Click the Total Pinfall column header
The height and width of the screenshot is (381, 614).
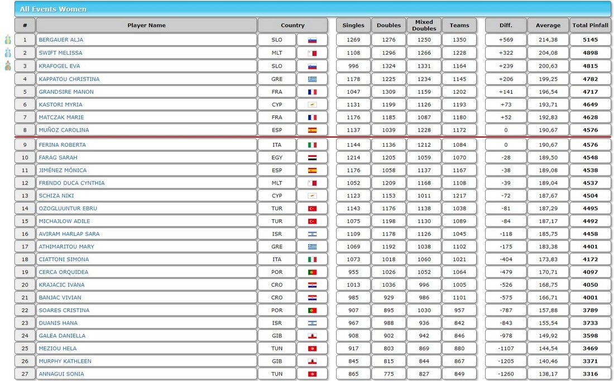(x=590, y=25)
